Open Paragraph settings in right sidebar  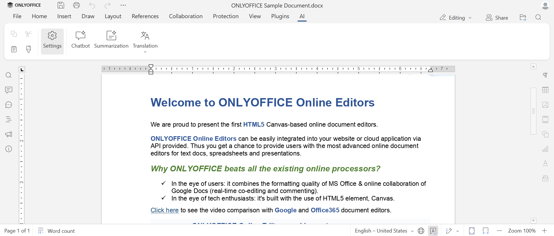point(545,75)
